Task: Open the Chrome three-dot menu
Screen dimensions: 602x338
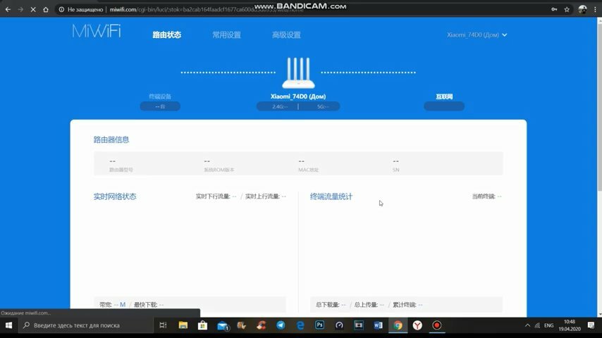Action: point(595,10)
